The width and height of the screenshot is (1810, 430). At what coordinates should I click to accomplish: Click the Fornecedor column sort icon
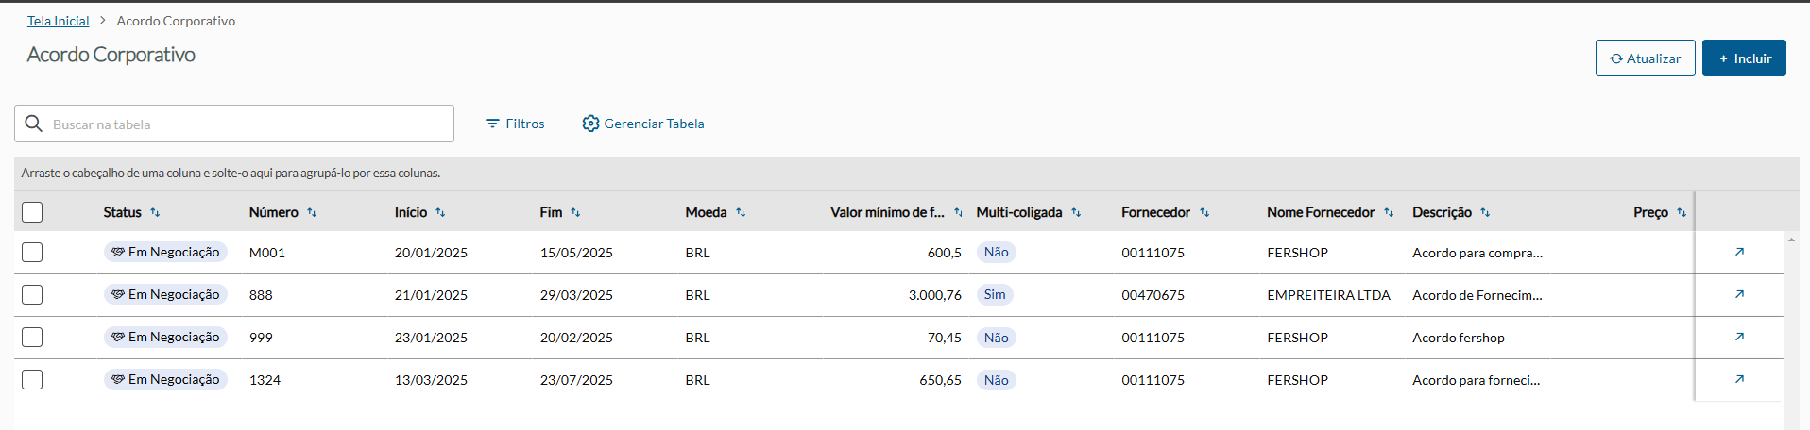coord(1204,213)
